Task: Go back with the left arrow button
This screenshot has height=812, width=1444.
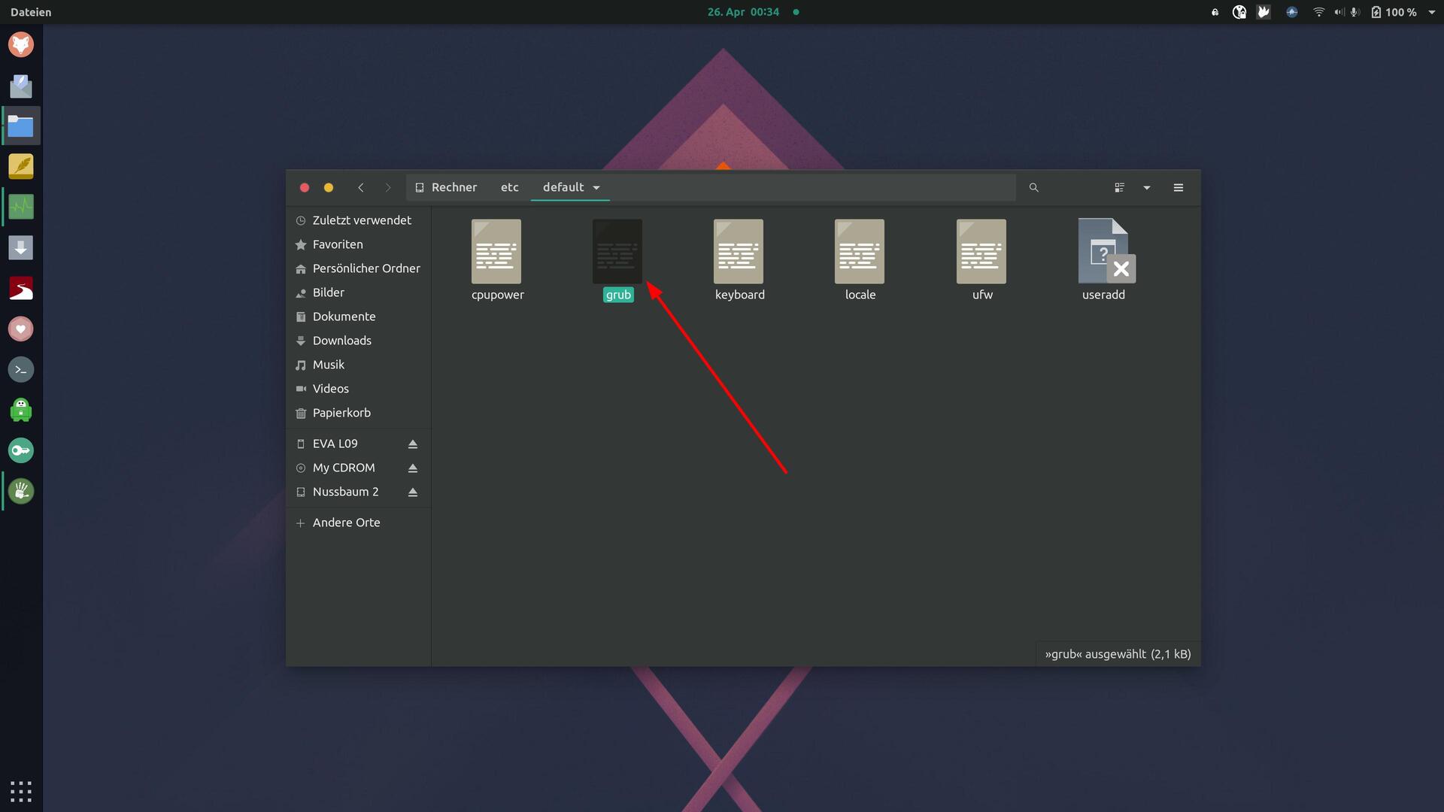Action: [x=361, y=188]
